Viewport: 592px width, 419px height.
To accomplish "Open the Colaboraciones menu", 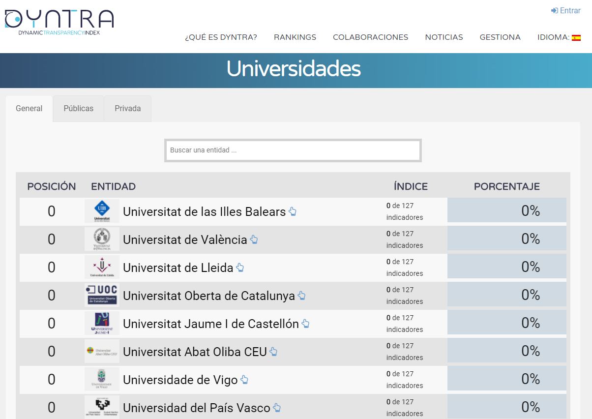I will (x=371, y=37).
